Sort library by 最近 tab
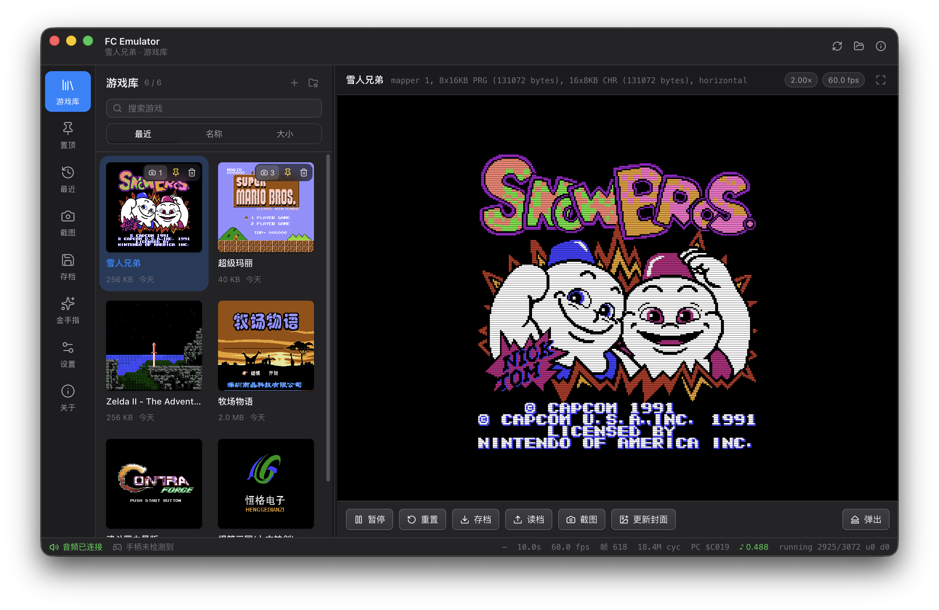The width and height of the screenshot is (939, 610). [143, 134]
